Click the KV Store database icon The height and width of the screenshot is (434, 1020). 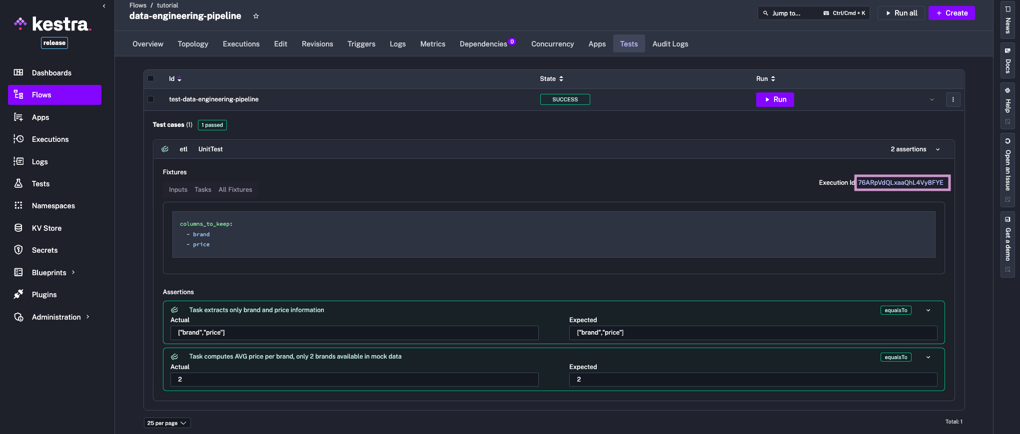pos(18,228)
